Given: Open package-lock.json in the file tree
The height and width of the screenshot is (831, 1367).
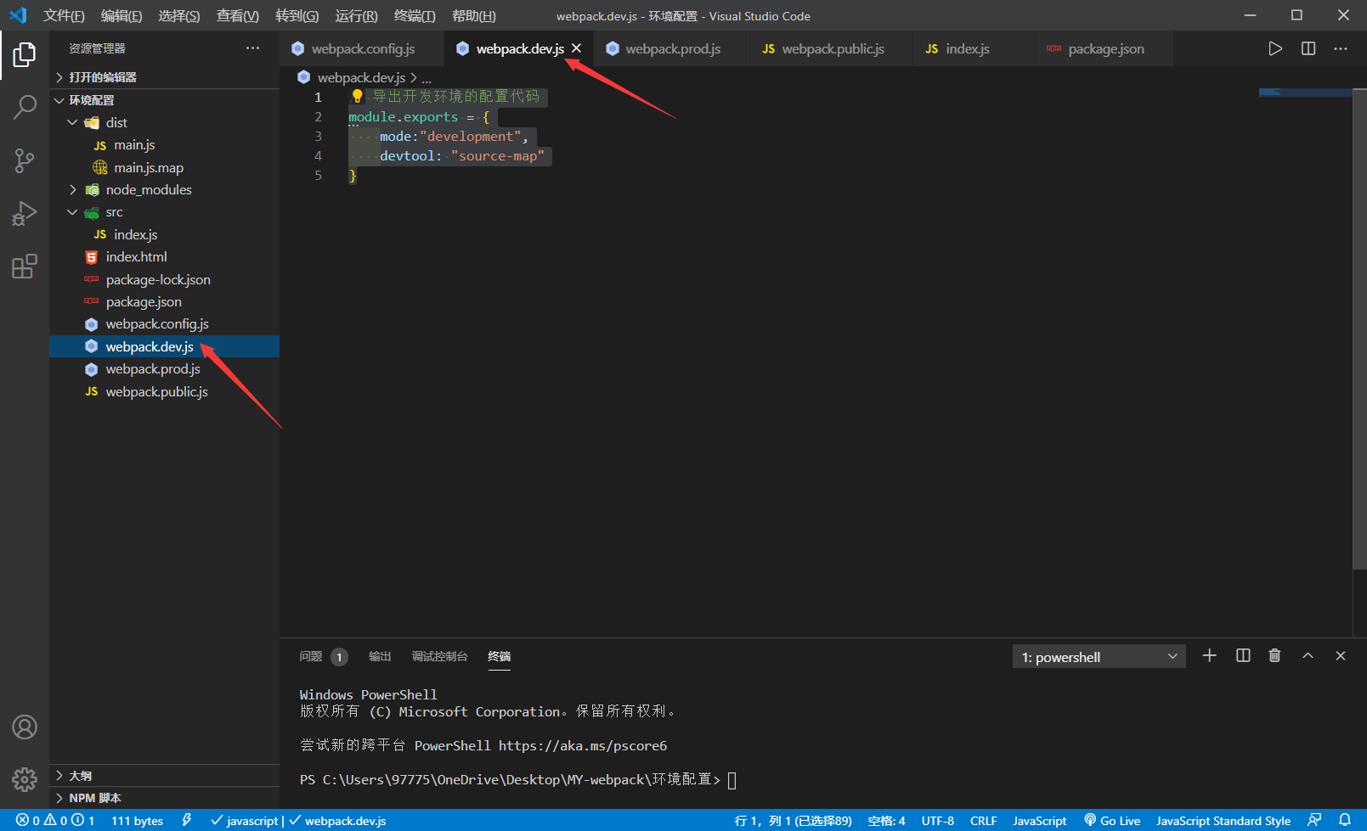Looking at the screenshot, I should 165,279.
